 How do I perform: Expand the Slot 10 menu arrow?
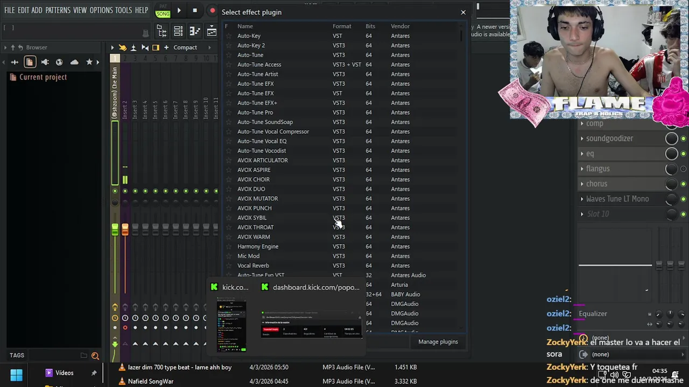582,214
